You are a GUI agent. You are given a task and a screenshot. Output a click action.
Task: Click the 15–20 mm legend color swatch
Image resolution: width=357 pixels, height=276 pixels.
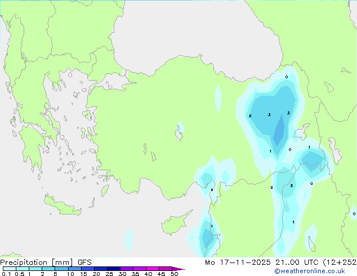[88, 269]
